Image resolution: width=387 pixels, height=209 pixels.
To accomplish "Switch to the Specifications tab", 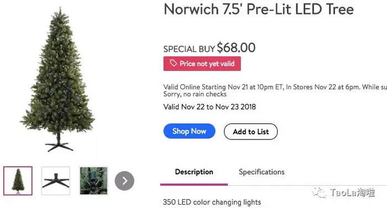I will [x=262, y=172].
